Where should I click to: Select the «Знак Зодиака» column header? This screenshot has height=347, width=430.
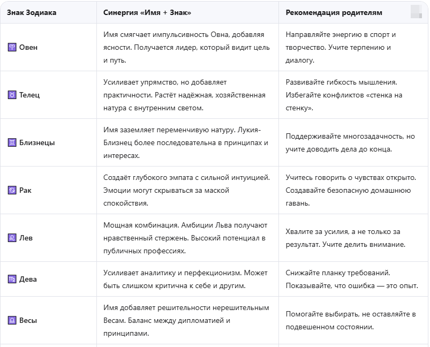click(32, 13)
